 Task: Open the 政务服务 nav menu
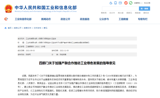point(85,19)
